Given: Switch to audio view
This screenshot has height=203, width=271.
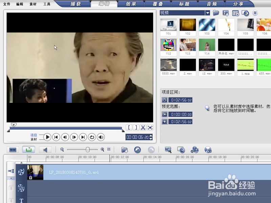Looking at the screenshot, I should pyautogui.click(x=45, y=150).
